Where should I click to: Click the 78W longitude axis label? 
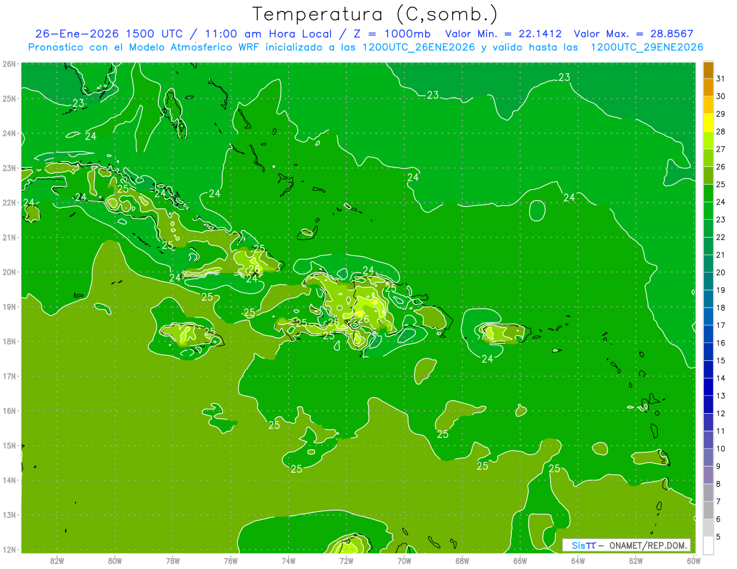tap(173, 560)
